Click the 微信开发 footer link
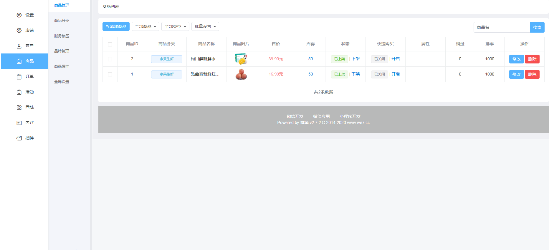549x250 pixels. 295,116
